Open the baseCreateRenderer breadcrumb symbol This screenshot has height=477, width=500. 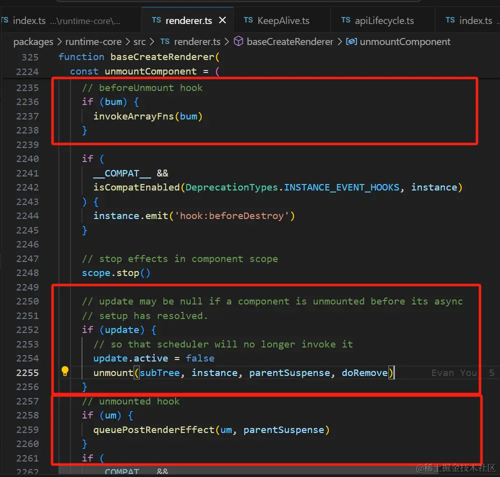[290, 41]
